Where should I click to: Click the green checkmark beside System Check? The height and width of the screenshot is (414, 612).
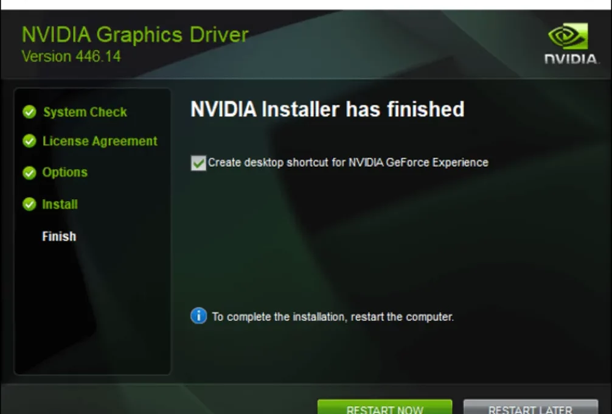(29, 112)
